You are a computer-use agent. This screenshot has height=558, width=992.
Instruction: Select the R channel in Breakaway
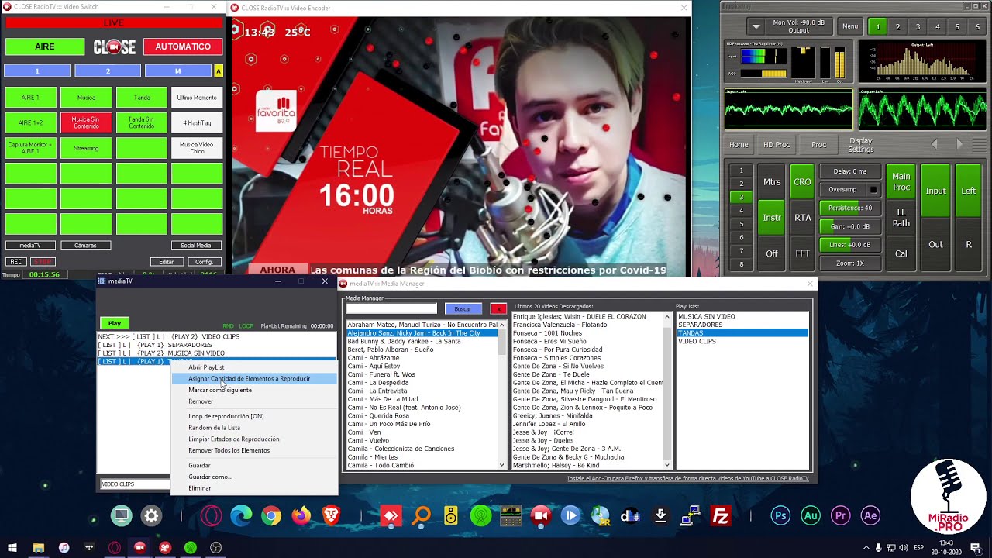tap(969, 244)
